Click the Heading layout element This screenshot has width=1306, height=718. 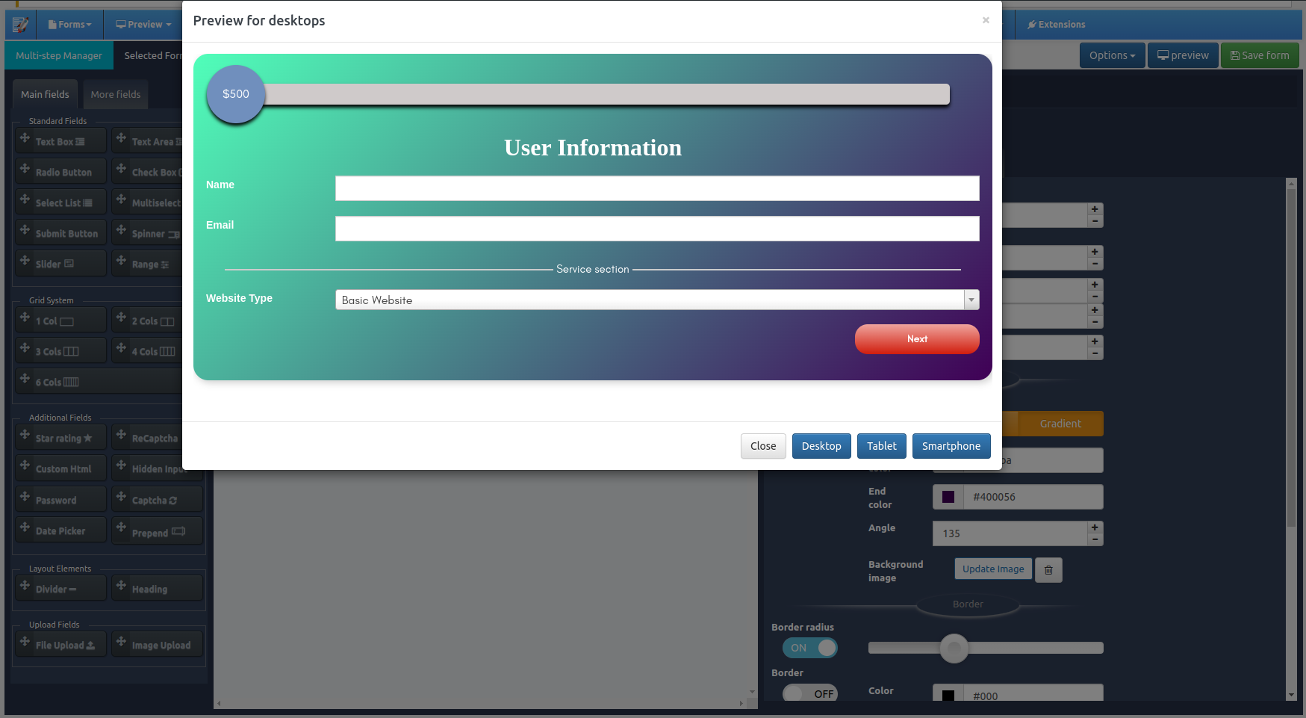pos(156,588)
